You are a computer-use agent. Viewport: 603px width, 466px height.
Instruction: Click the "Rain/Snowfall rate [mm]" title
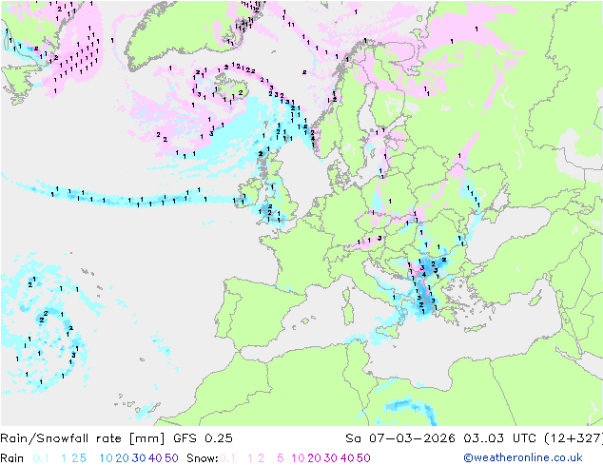click(x=83, y=438)
